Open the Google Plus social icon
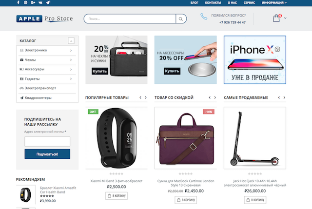 (x=33, y=2)
